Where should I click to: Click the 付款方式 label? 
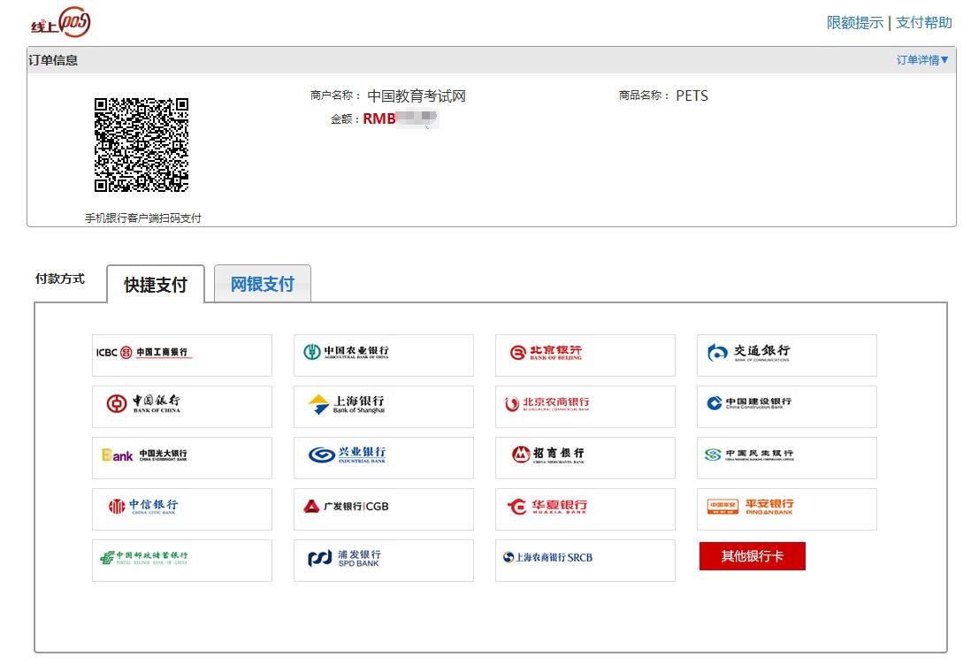[60, 279]
